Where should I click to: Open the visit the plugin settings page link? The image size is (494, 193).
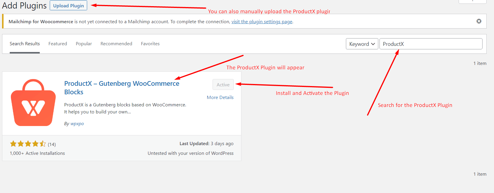[262, 21]
